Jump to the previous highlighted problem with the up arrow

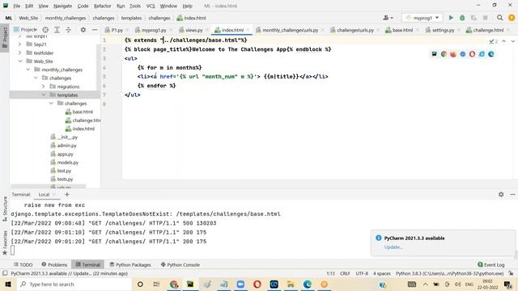tap(503, 41)
